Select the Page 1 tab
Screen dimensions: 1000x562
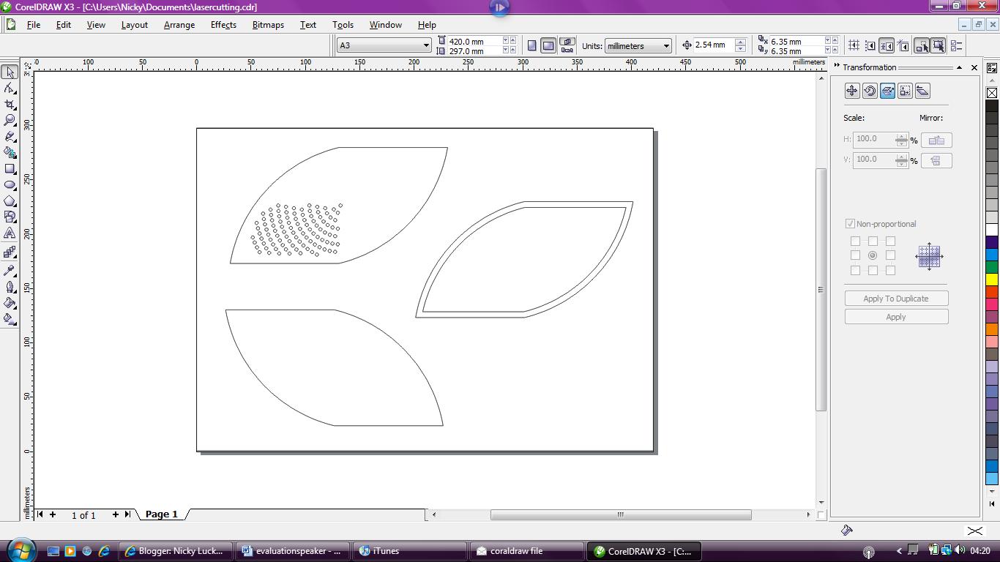(x=161, y=514)
